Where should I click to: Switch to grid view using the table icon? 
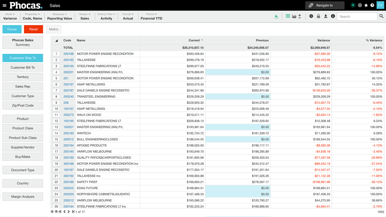coord(287,16)
